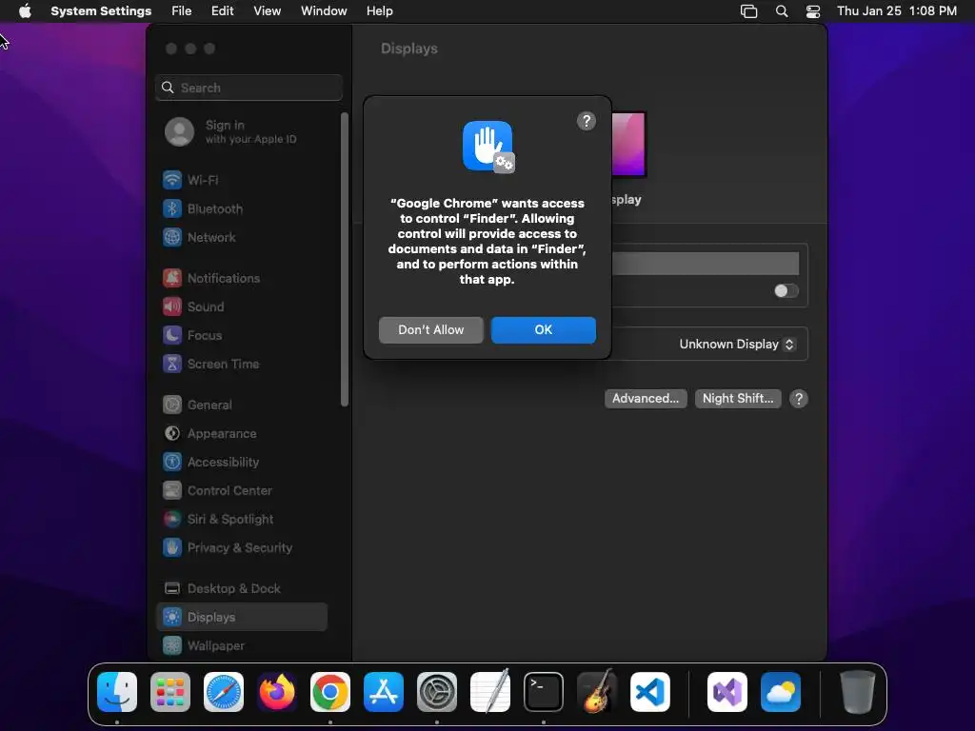975x731 pixels.
Task: Open Spotlight search in menu bar
Action: 782,11
